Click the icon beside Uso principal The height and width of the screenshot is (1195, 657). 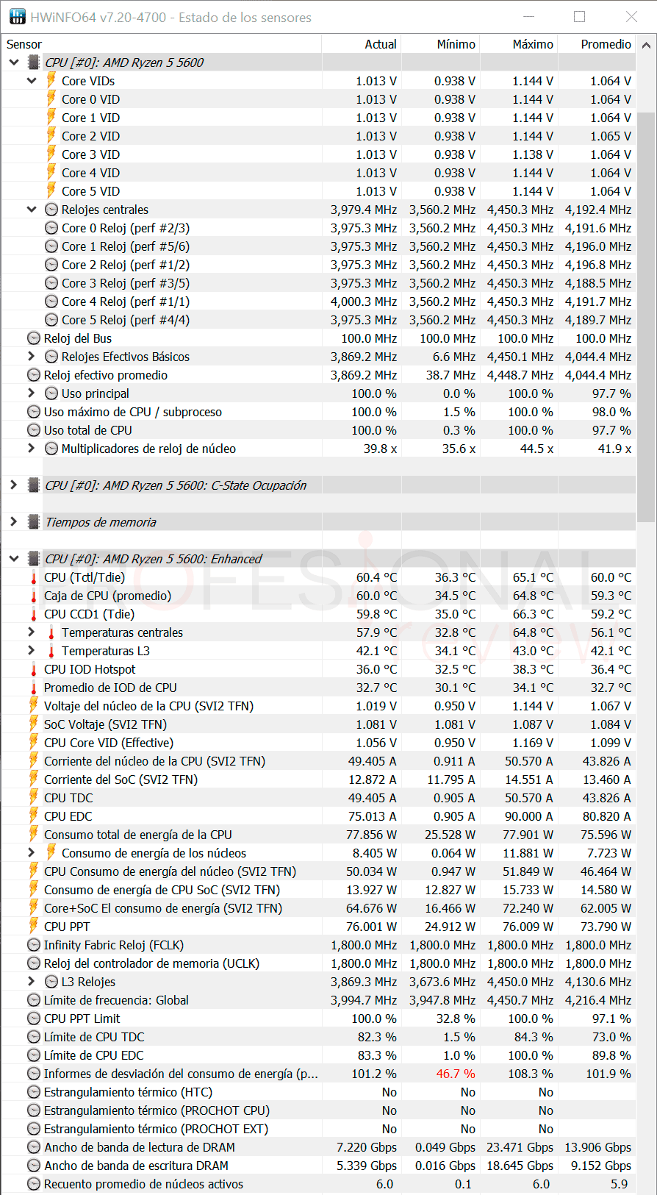51,393
